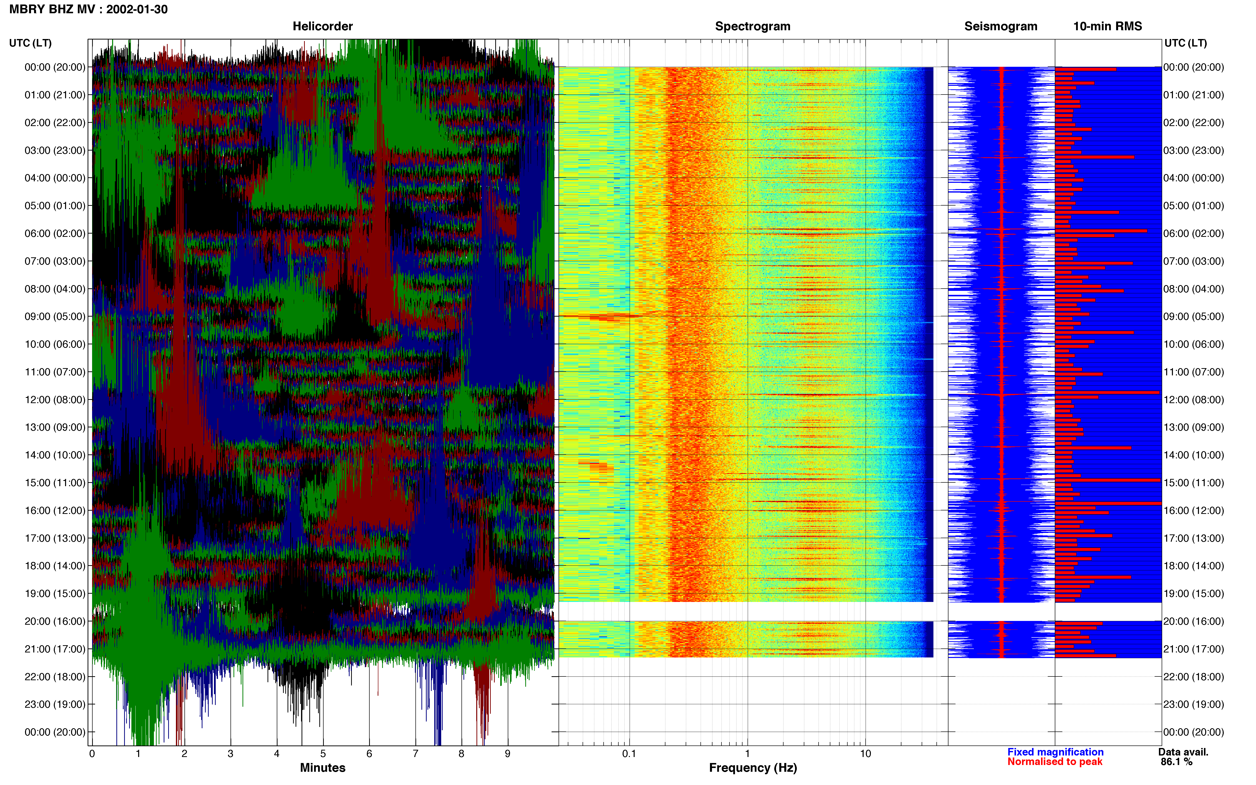The image size is (1256, 785).
Task: Click the 0 tick on Minutes axis
Action: click(92, 754)
